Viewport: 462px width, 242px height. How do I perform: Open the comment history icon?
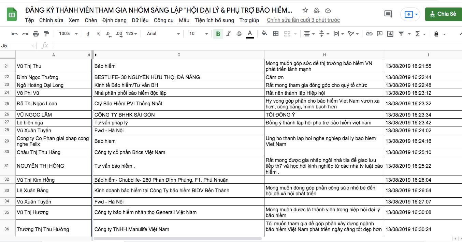(x=388, y=14)
